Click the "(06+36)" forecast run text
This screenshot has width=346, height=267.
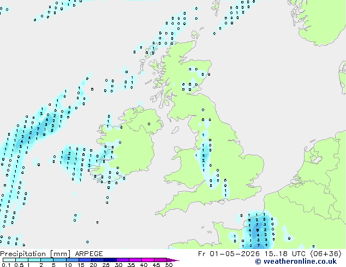[326, 254]
